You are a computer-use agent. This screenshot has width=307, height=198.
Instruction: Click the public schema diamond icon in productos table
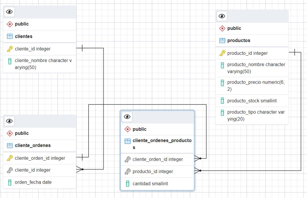tap(222, 28)
